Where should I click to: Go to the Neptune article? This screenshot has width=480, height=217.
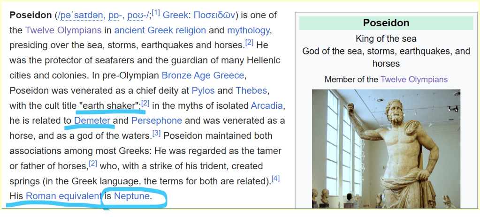[x=131, y=196]
